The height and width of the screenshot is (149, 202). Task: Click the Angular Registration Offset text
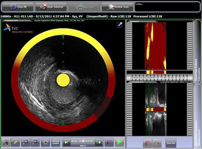click(x=59, y=20)
